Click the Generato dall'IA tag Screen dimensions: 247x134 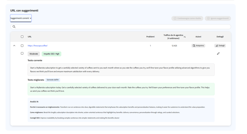(x=53, y=80)
